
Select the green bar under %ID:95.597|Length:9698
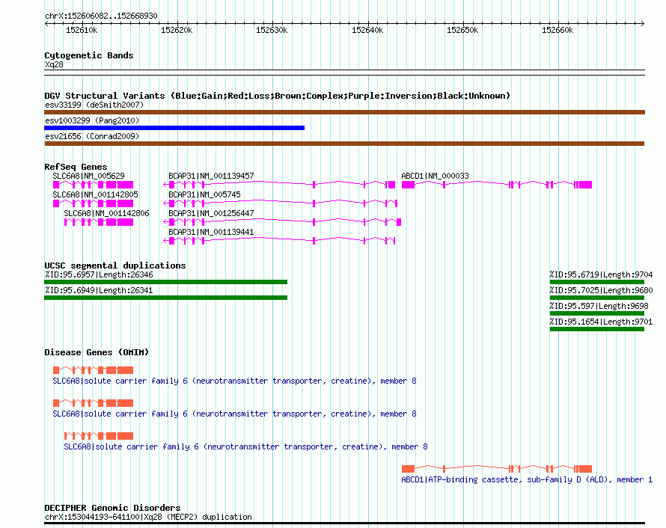click(597, 313)
